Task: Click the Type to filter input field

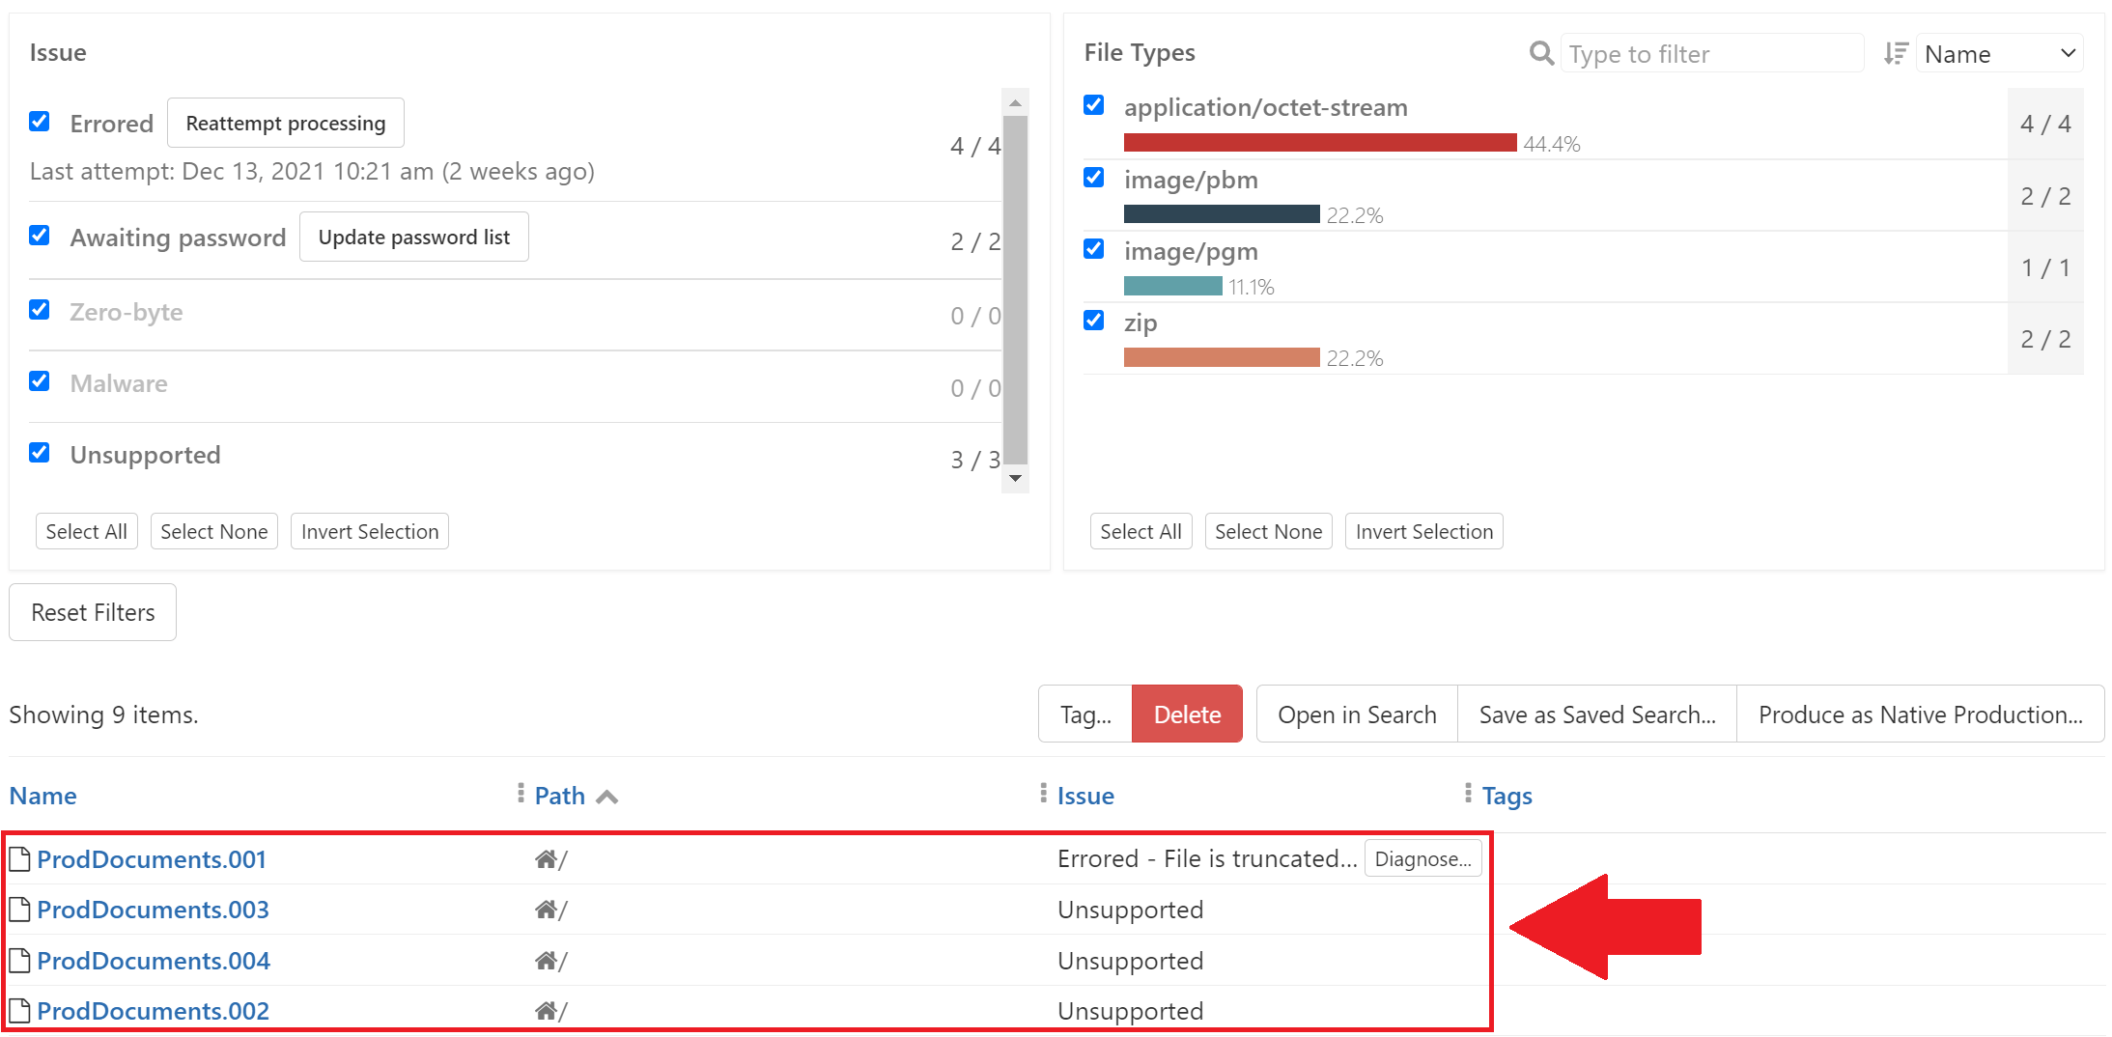Action: coord(1712,53)
